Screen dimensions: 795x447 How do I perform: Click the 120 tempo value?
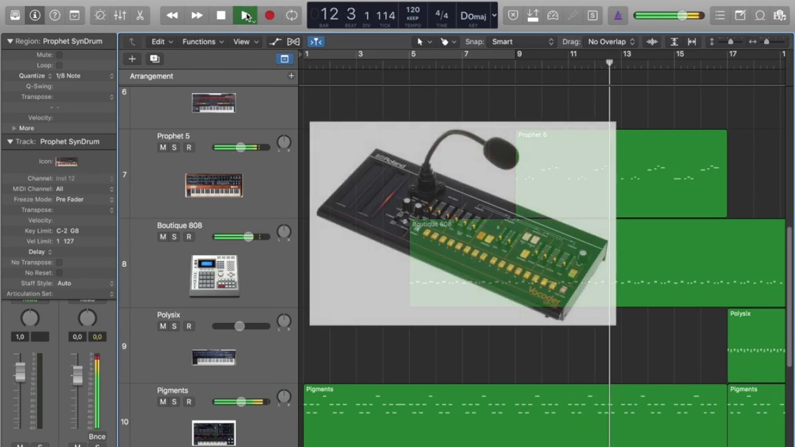(x=412, y=10)
